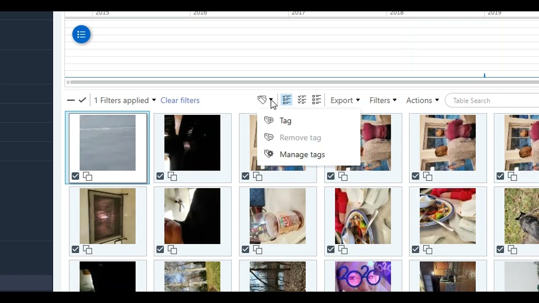
Task: Click the tag icon in the toolbar
Action: [x=262, y=100]
